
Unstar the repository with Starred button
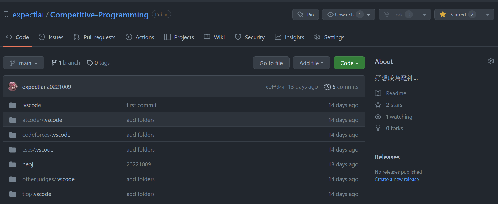(x=458, y=15)
